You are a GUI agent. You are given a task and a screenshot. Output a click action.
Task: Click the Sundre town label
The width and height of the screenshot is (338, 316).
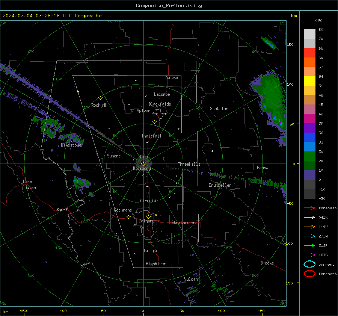tap(114, 156)
